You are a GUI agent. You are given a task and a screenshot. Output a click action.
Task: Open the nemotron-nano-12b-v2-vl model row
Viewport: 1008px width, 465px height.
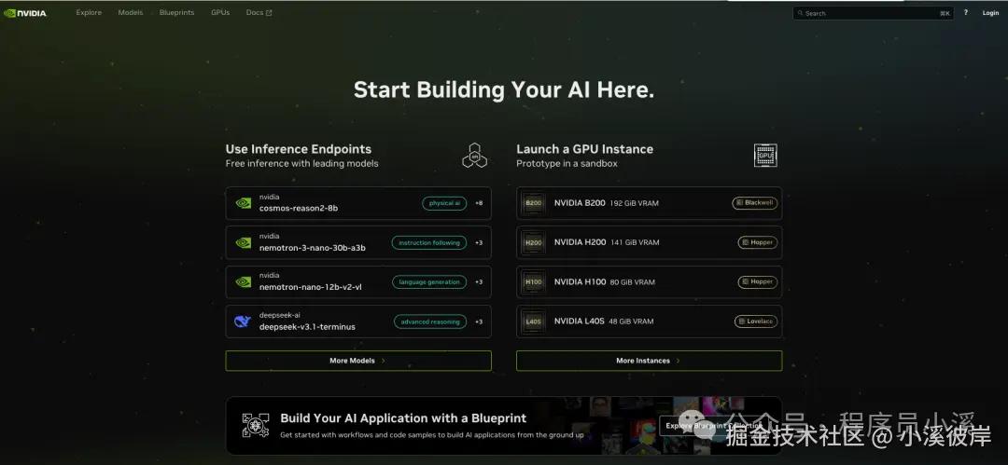coord(358,282)
